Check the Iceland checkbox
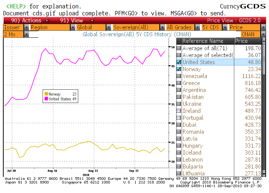The width and height of the screenshot is (269, 193). point(179,153)
